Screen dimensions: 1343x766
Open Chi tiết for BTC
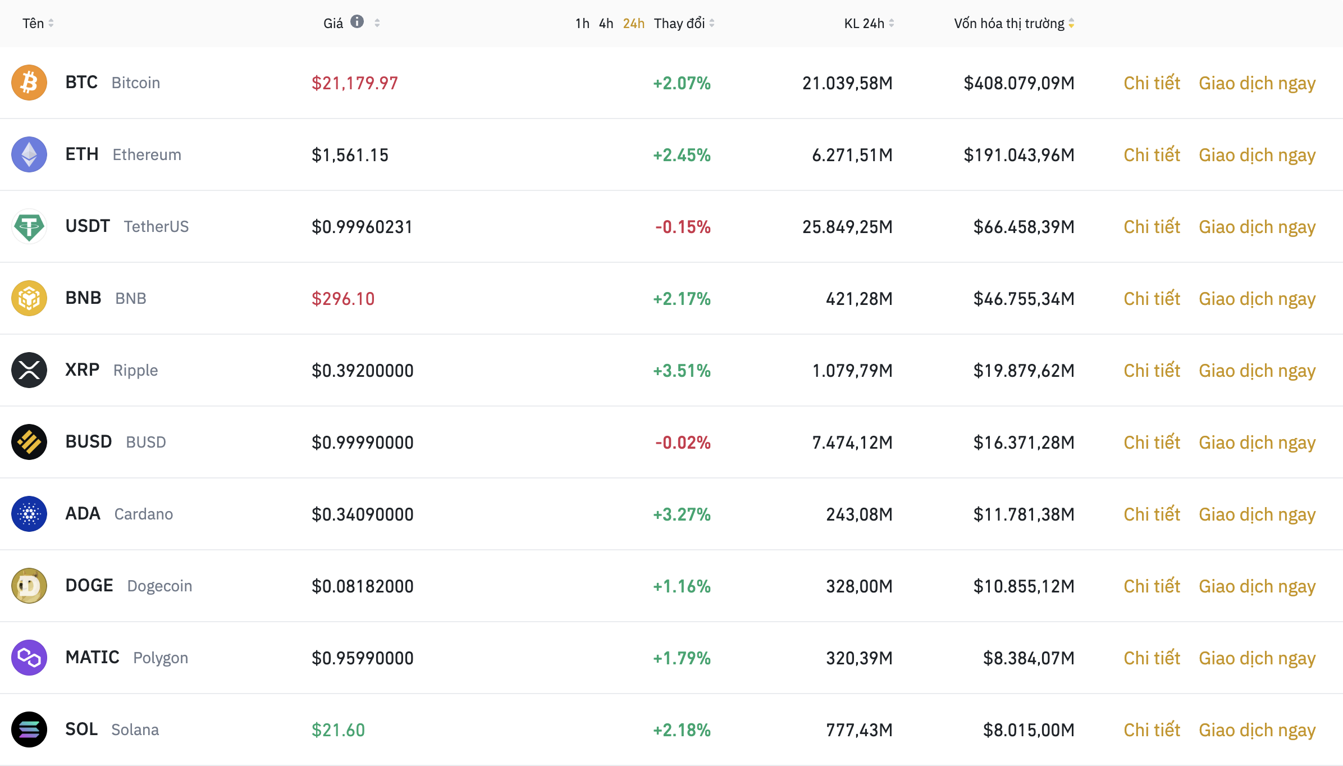1152,83
